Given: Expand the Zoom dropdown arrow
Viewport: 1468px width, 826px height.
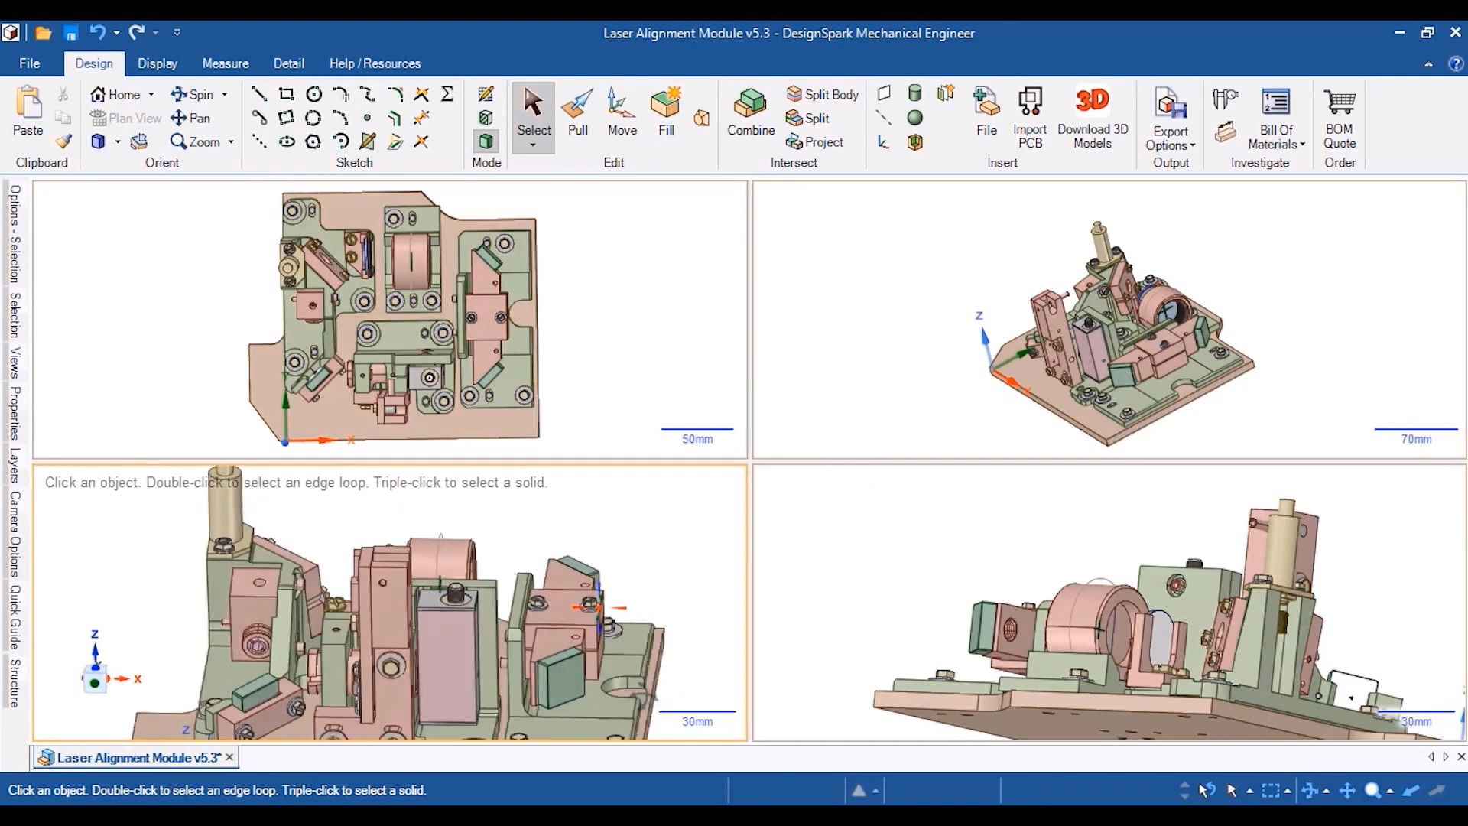Looking at the screenshot, I should coord(231,142).
